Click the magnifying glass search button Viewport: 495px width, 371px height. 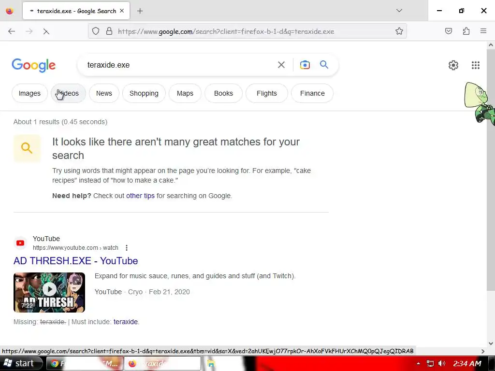(324, 65)
